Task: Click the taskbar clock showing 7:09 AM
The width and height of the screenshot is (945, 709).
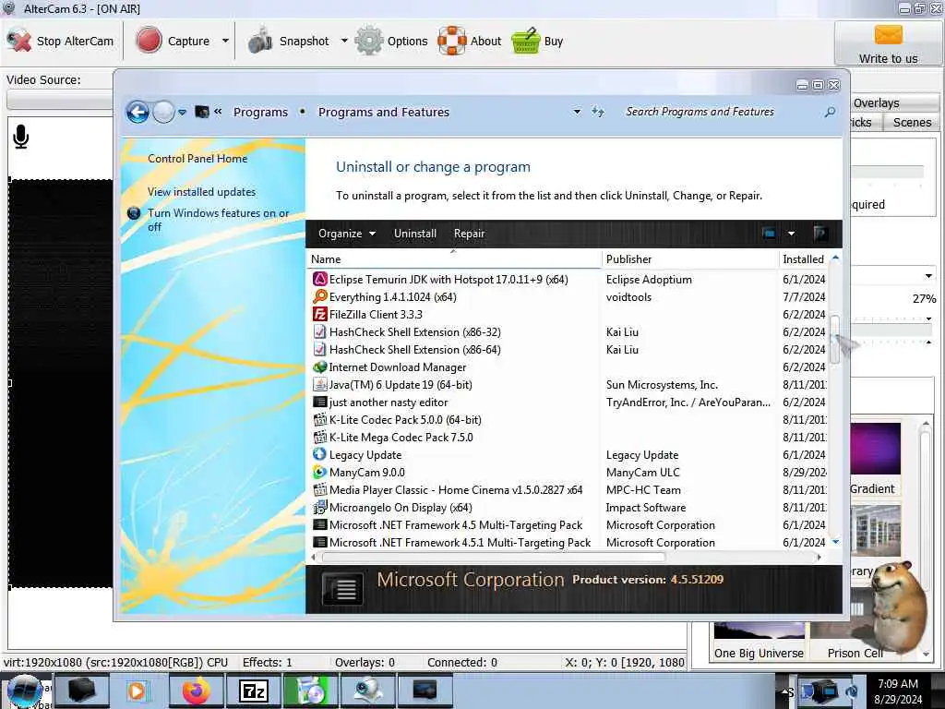Action: coord(898,691)
